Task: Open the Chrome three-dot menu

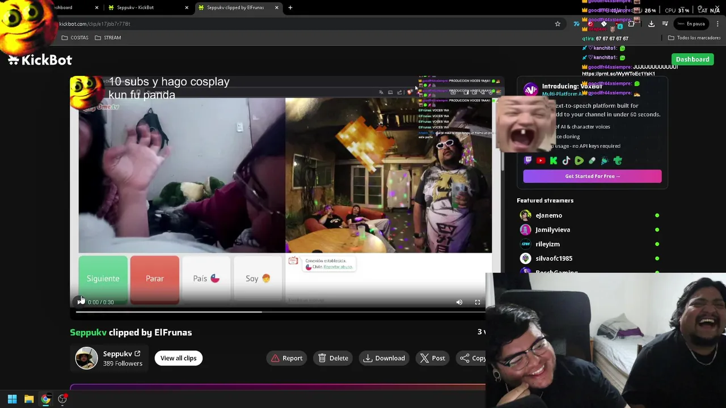Action: click(717, 24)
